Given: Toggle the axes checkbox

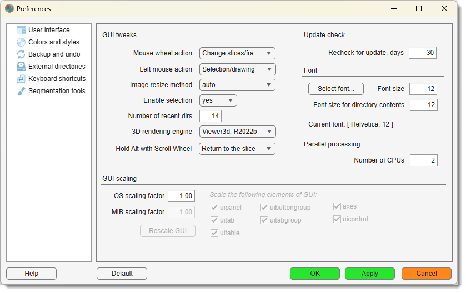Looking at the screenshot, I should coord(337,206).
